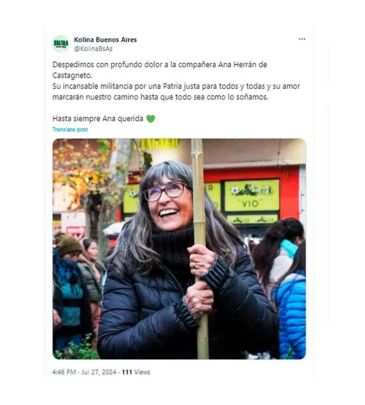Click the word 'Castagneto.' in the post

tap(72, 75)
